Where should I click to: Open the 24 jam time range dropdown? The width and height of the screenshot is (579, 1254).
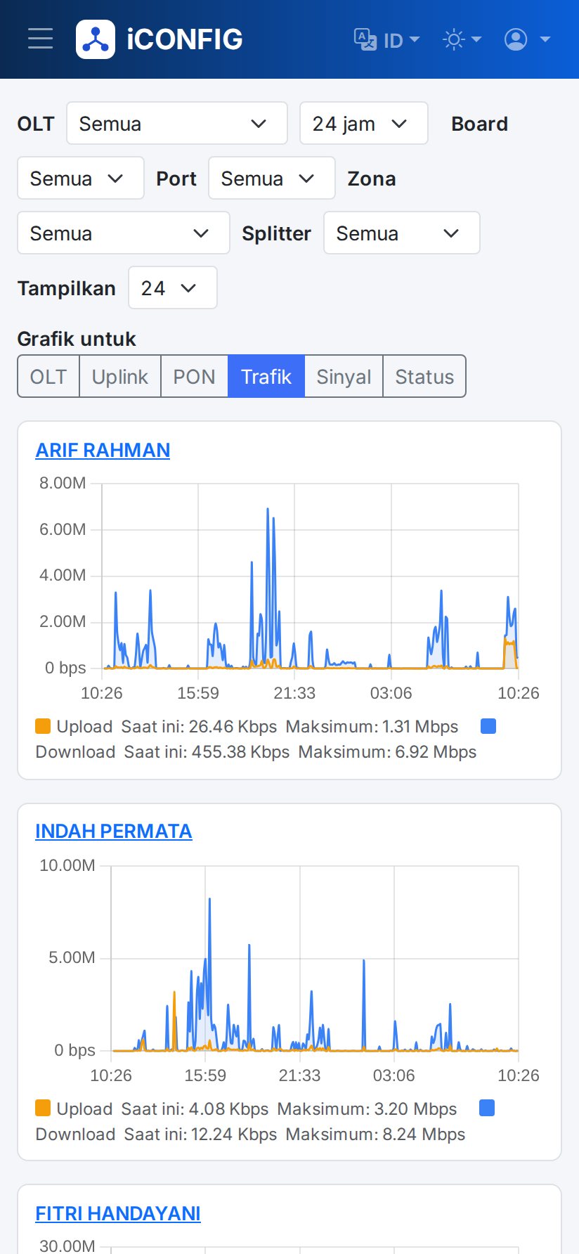pos(364,123)
